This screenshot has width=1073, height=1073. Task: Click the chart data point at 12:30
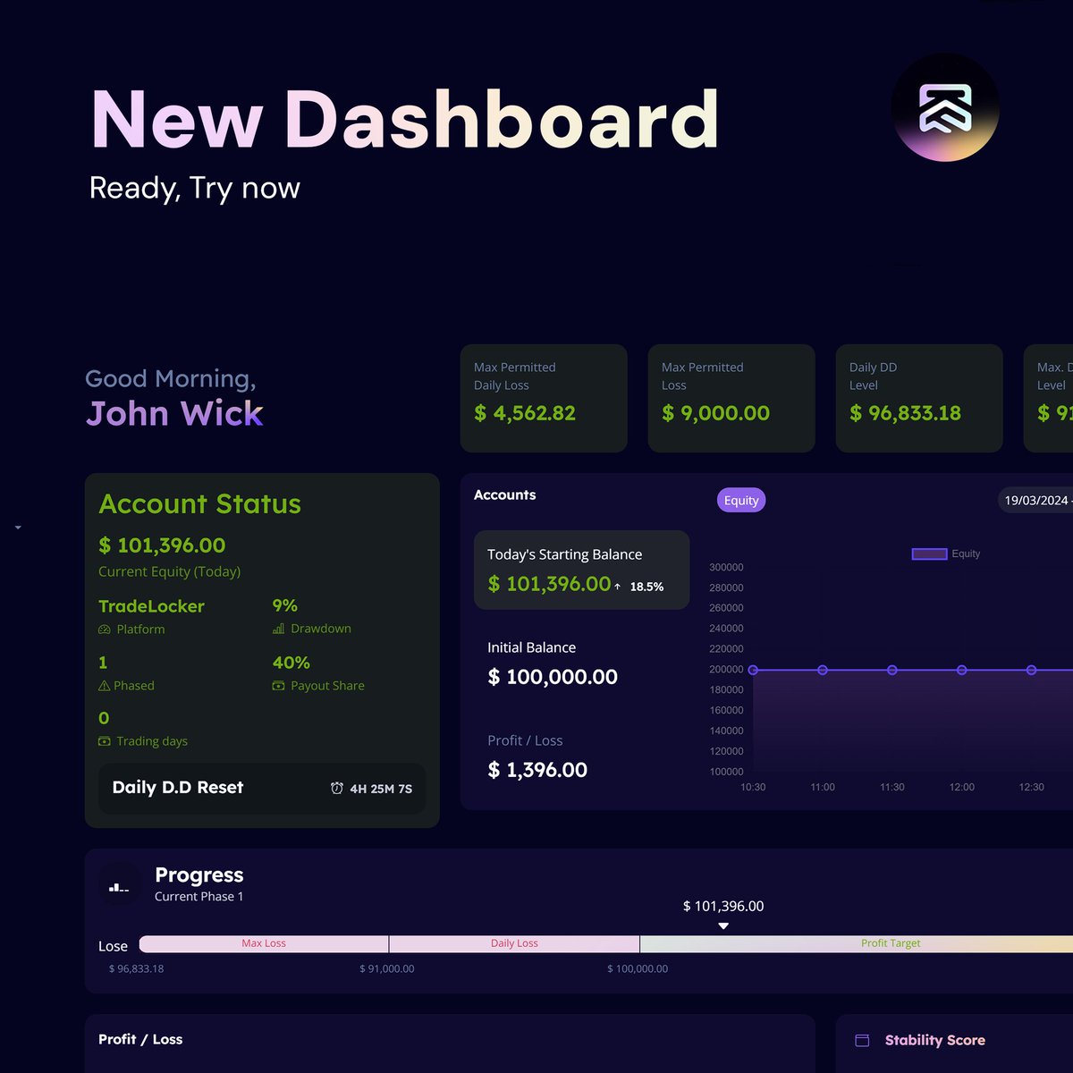[1032, 670]
